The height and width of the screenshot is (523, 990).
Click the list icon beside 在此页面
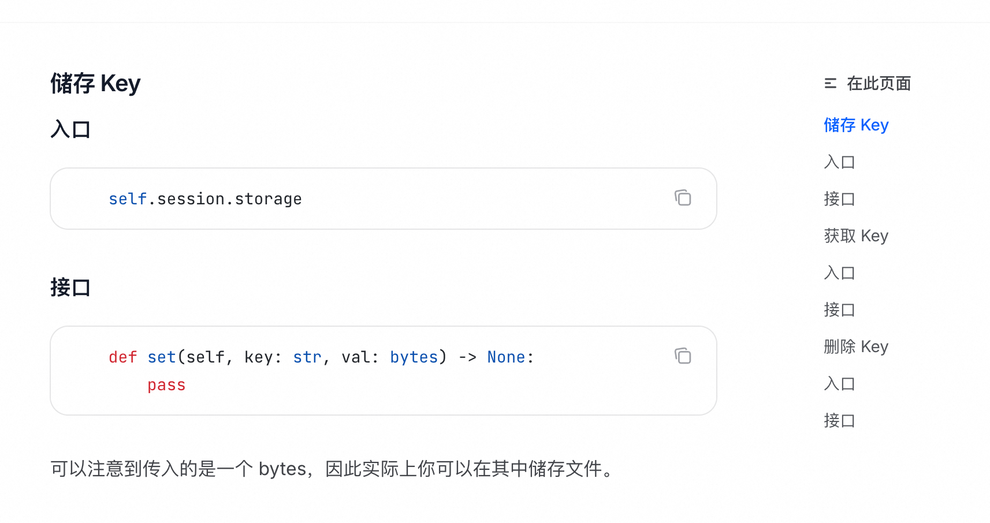tap(831, 84)
